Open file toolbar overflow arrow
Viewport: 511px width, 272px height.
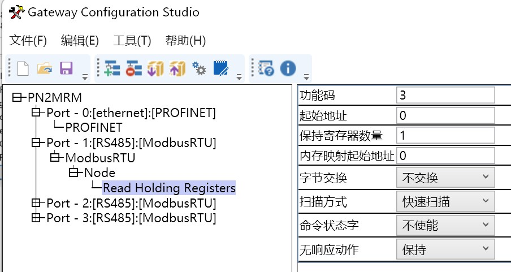click(85, 77)
